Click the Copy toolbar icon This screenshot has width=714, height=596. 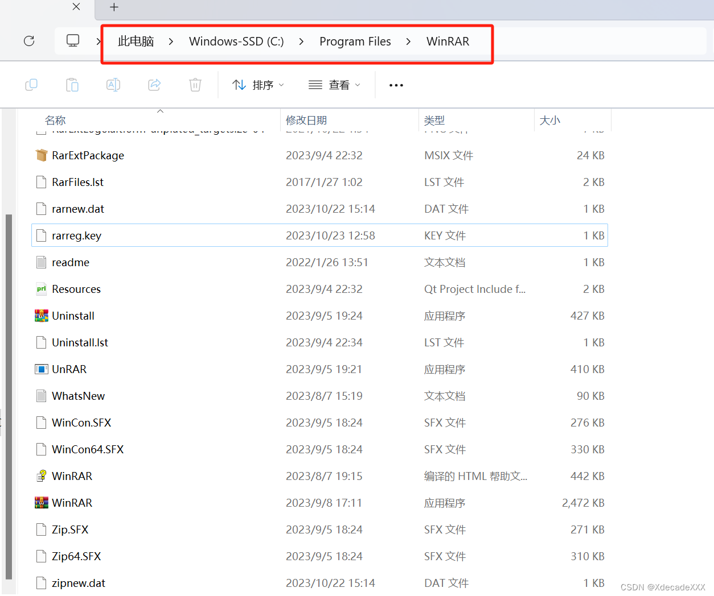(31, 85)
